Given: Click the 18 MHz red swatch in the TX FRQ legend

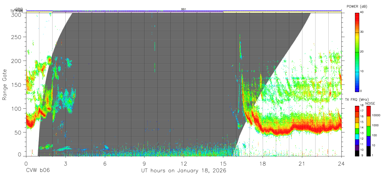Looking at the screenshot, I should pyautogui.click(x=357, y=109).
